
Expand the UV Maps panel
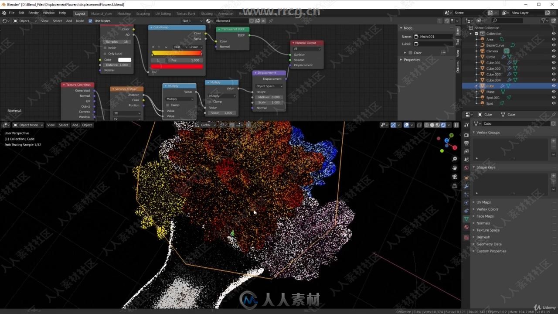pyautogui.click(x=483, y=202)
